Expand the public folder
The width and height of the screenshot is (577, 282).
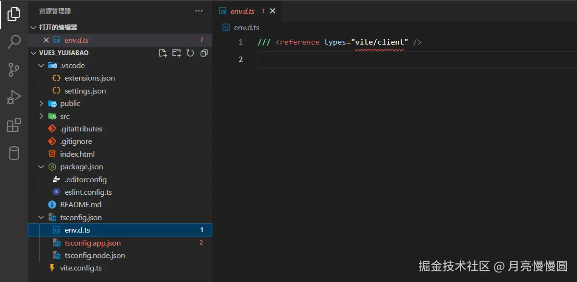(41, 104)
